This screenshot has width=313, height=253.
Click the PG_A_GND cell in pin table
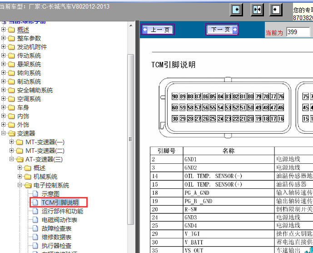pyautogui.click(x=229, y=193)
